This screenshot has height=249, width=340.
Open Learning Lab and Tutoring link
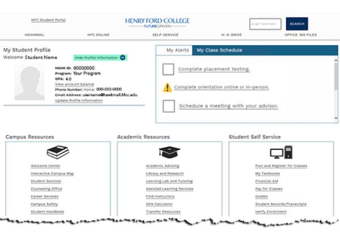point(169,181)
